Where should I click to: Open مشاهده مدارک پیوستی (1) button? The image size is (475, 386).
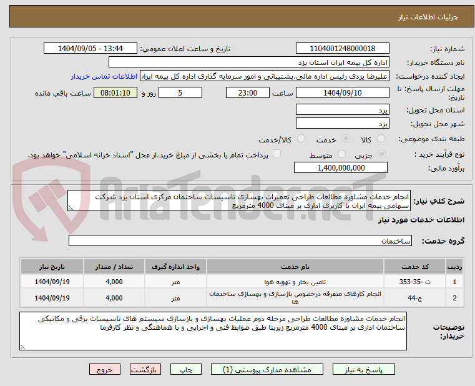[267, 369]
